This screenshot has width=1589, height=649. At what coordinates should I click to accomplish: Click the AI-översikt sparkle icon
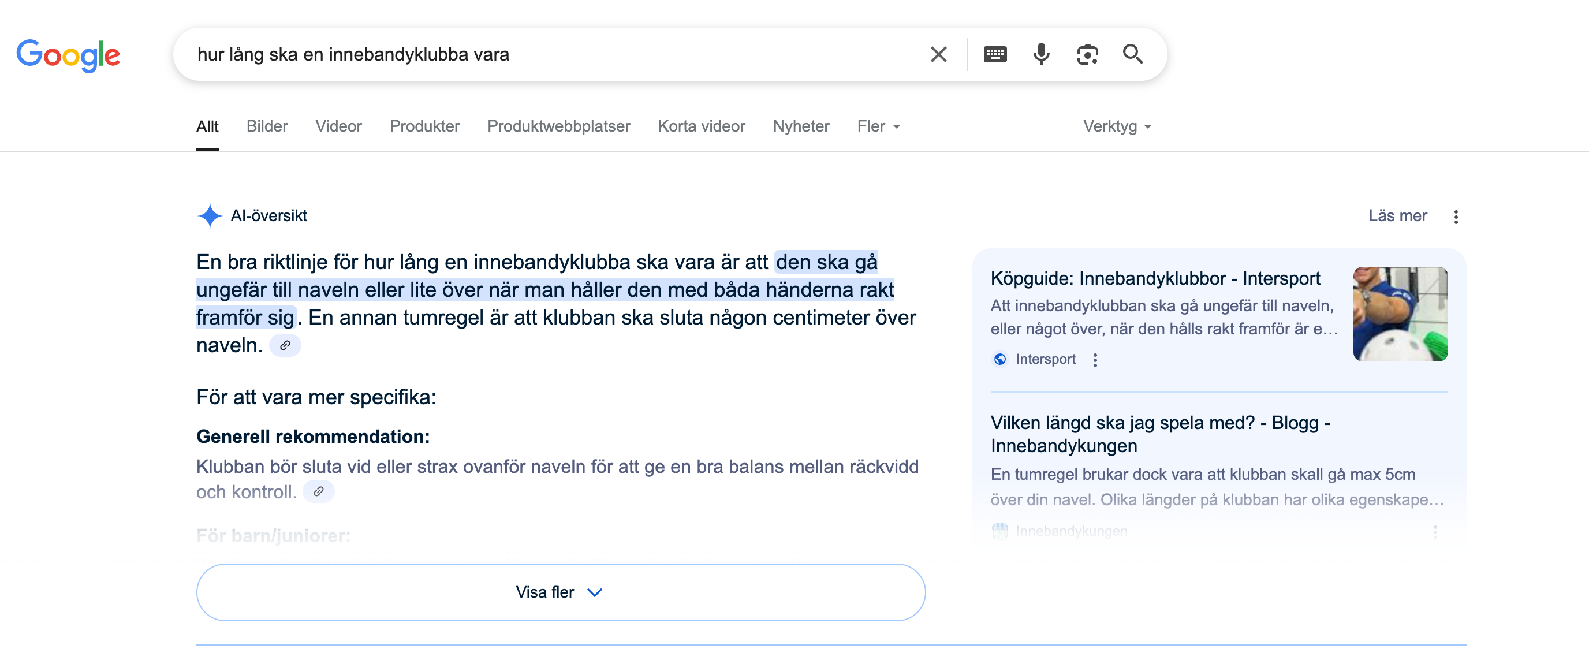210,216
